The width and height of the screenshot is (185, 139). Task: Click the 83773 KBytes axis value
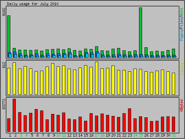pyautogui.click(x=4, y=104)
